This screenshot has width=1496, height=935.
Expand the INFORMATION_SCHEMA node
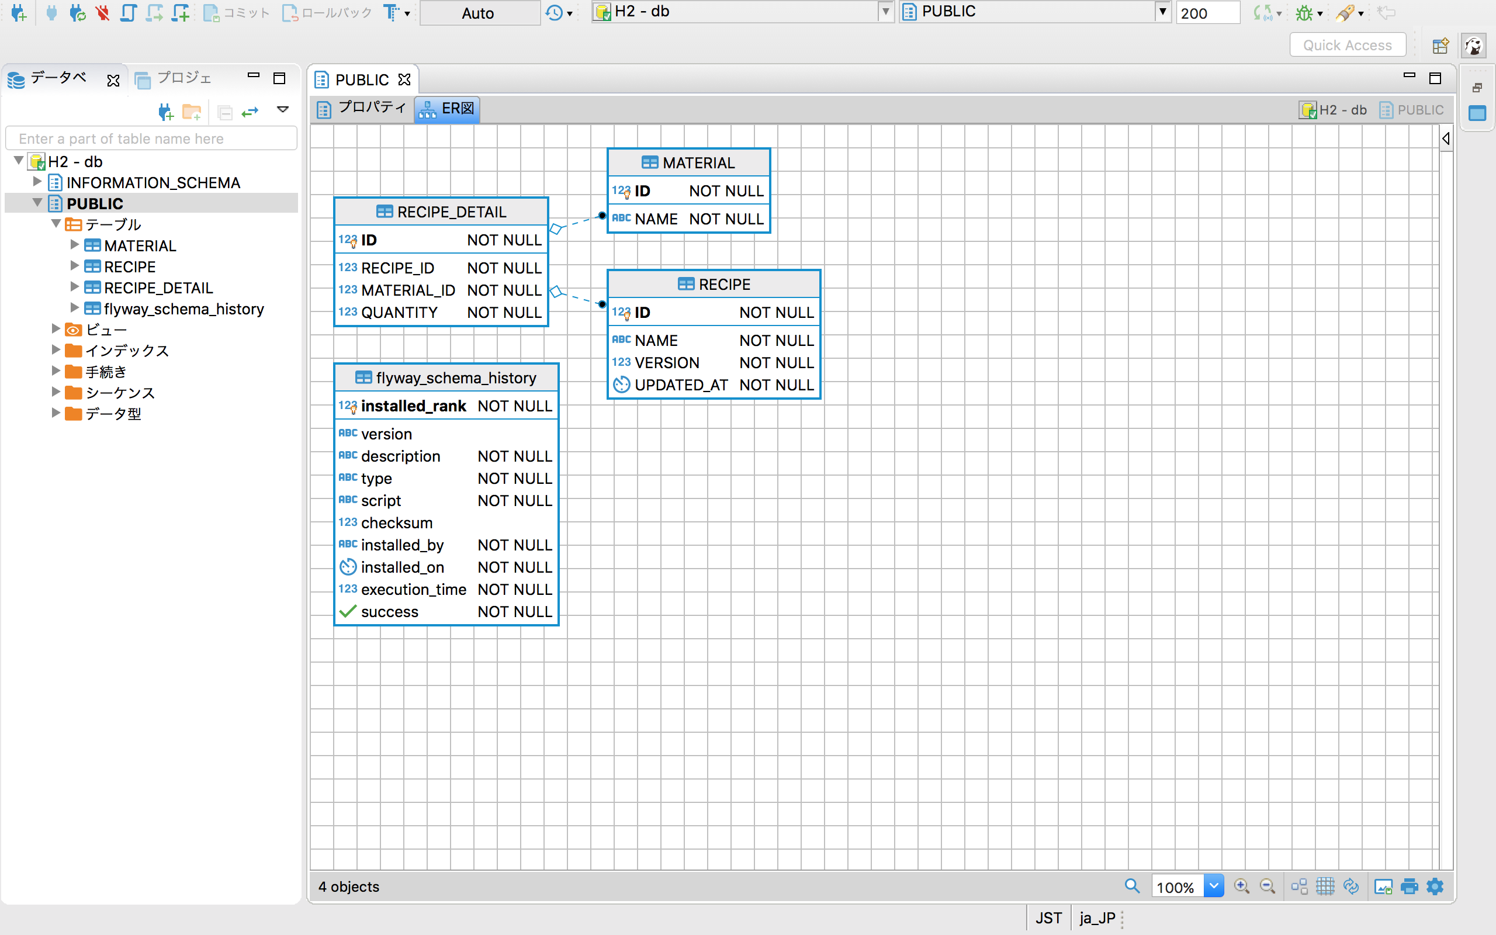tap(37, 182)
